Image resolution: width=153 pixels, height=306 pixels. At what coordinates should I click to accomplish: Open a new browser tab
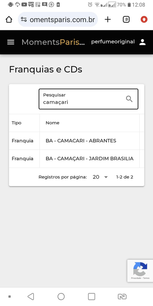click(108, 19)
